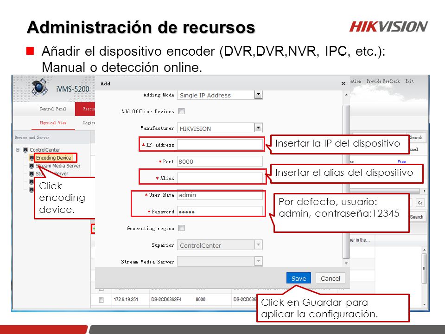445x334 pixels.
Task: Click the 172.6.19.251 table cell
Action: pyautogui.click(x=126, y=299)
